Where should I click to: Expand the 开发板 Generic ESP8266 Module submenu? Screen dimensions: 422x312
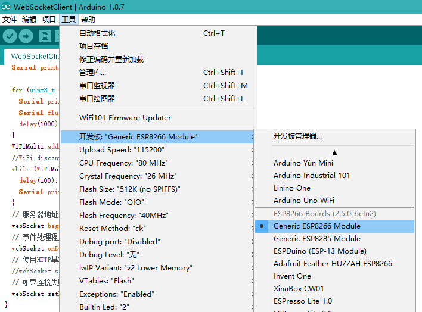(158, 137)
